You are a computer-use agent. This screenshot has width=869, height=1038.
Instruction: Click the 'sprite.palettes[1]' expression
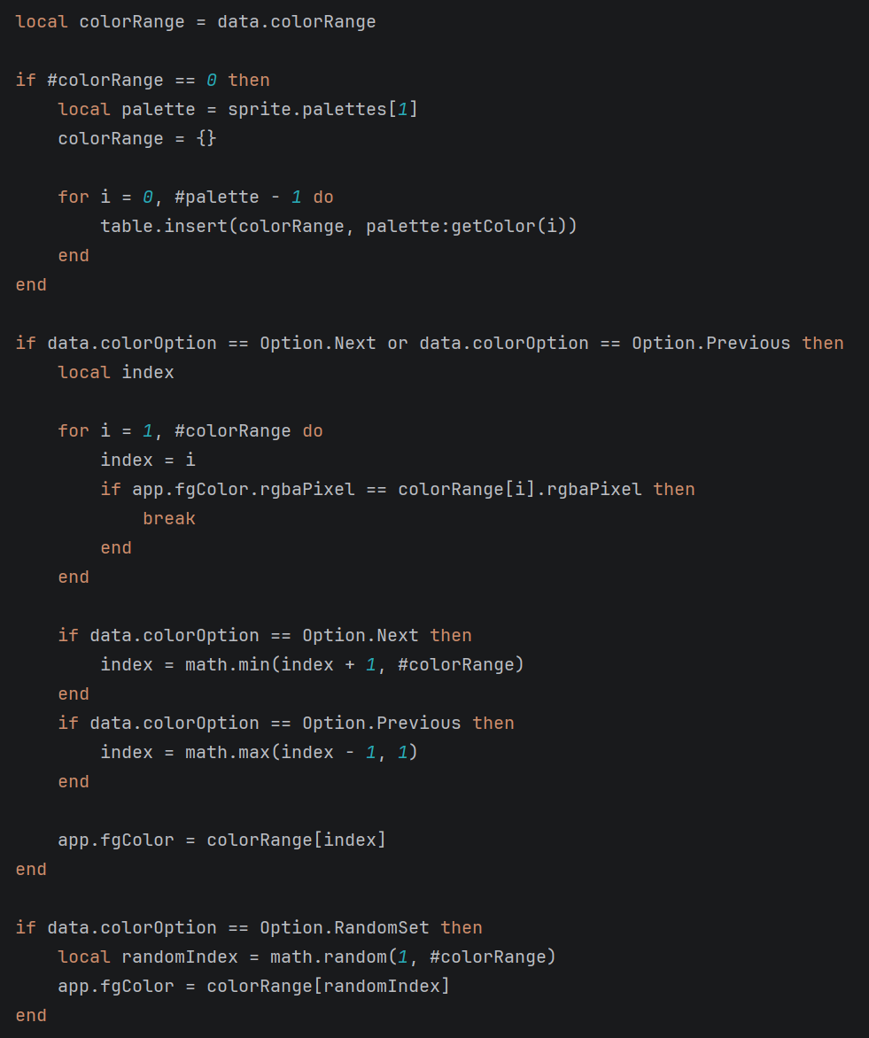(322, 109)
